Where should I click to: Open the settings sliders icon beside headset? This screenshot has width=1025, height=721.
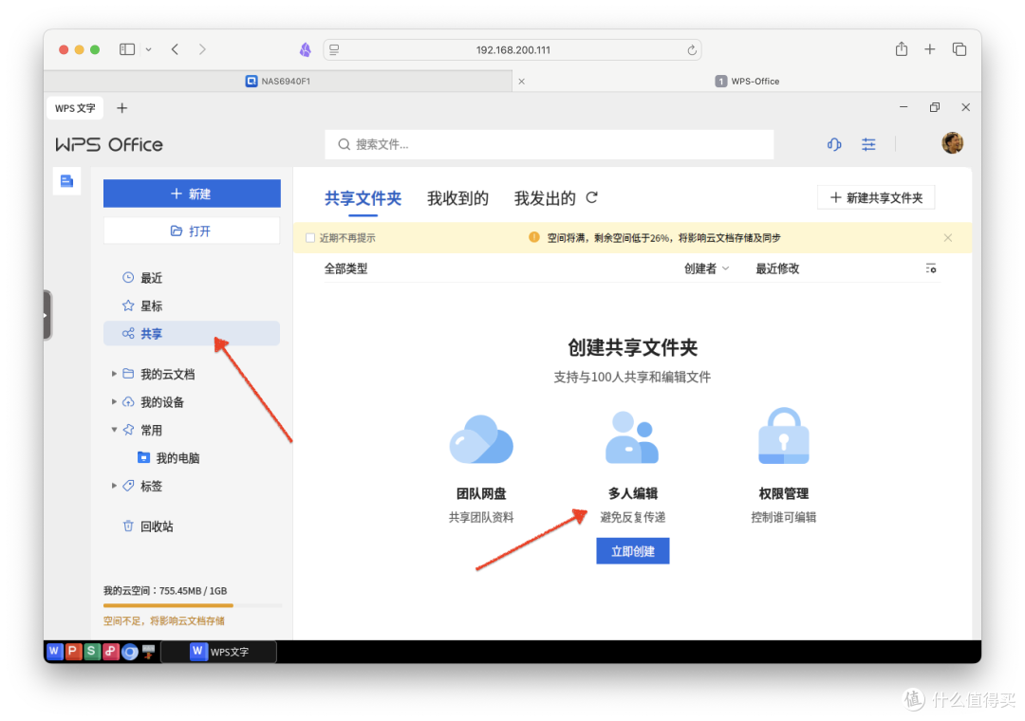pos(868,144)
